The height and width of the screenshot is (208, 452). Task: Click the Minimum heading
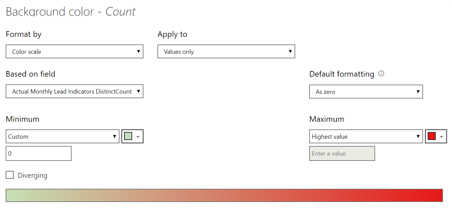click(x=23, y=119)
